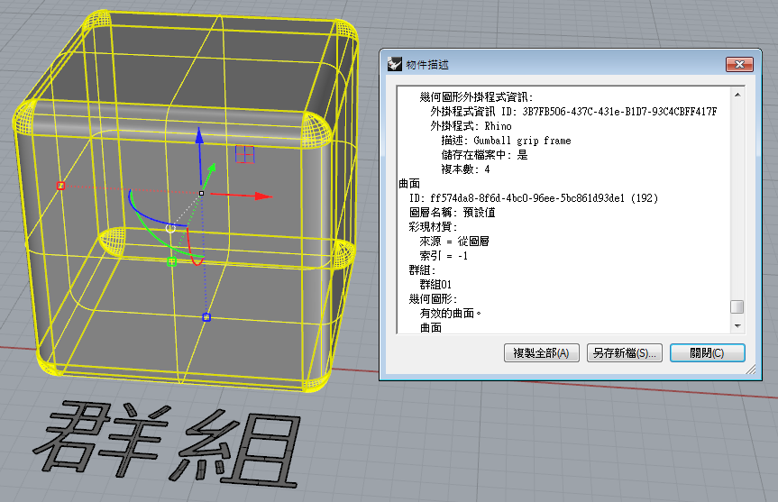The height and width of the screenshot is (502, 778).
Task: Click the 複製全部(A) button
Action: 541,353
